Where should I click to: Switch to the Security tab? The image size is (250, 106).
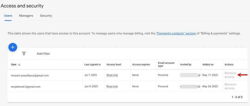point(46,16)
